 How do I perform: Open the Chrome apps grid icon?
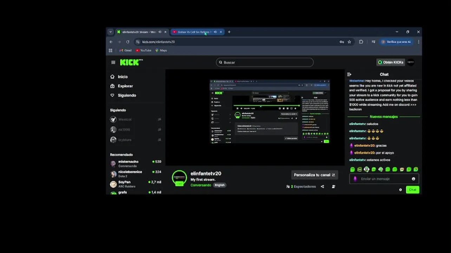click(x=111, y=51)
